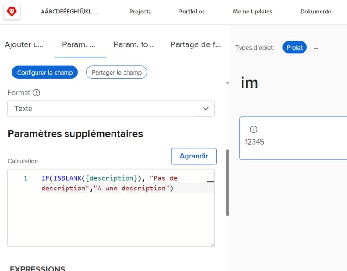Go to Projects in top navigation
The image size is (347, 271).
click(x=140, y=12)
